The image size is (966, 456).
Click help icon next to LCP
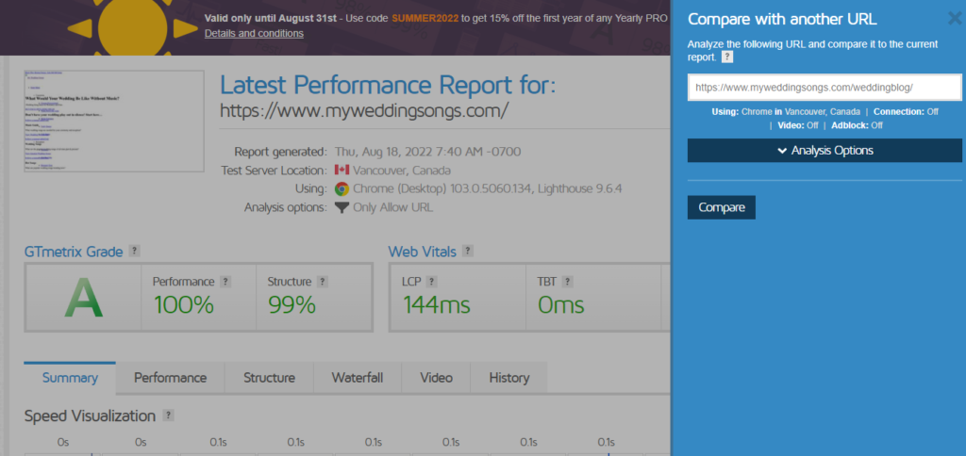(431, 282)
